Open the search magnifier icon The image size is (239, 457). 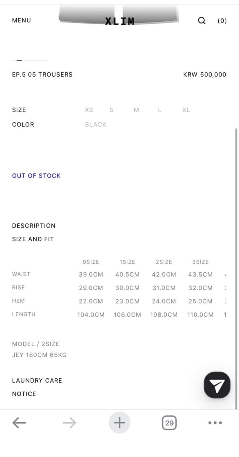pos(202,21)
